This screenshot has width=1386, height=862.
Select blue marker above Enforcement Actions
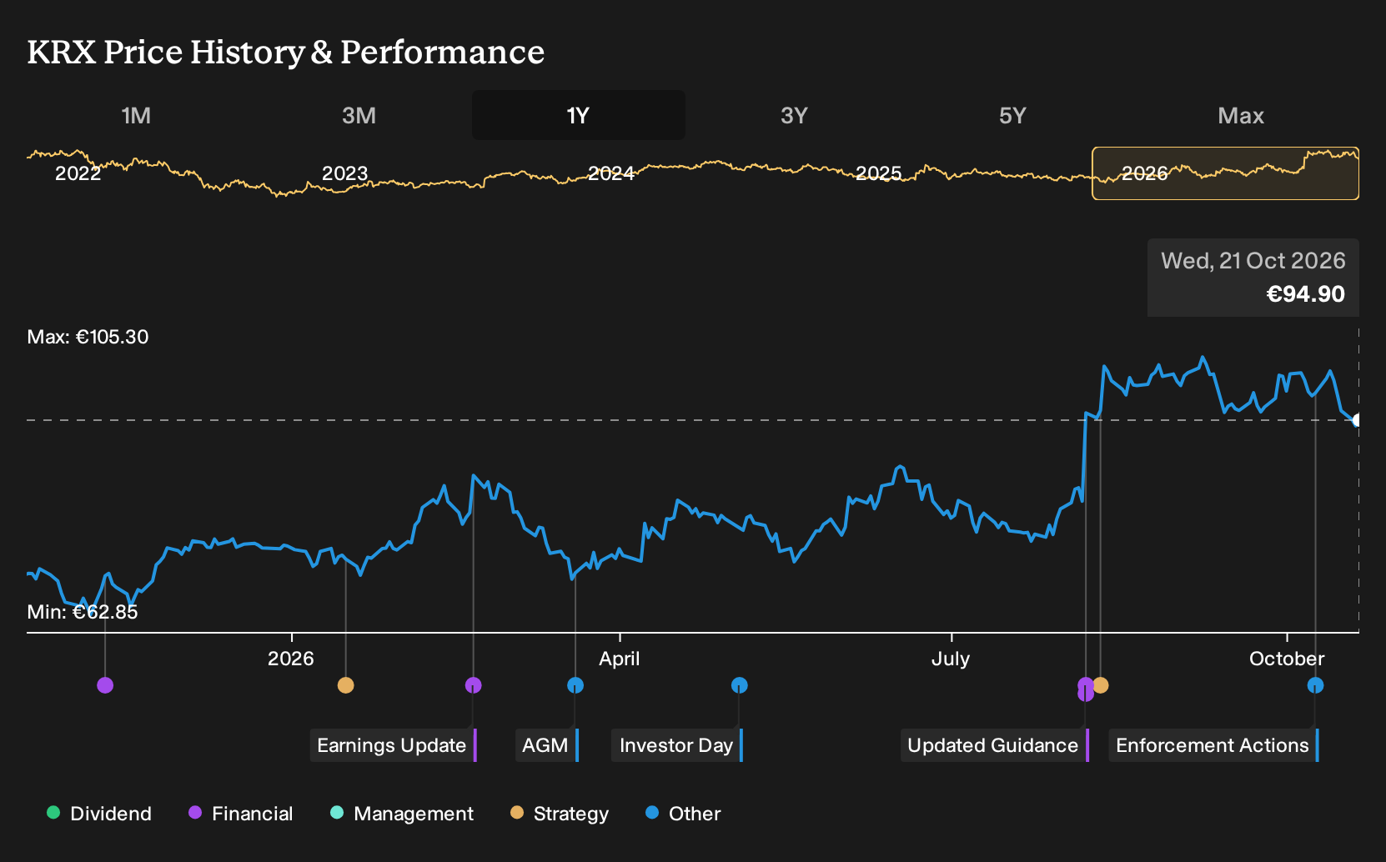point(1315,685)
